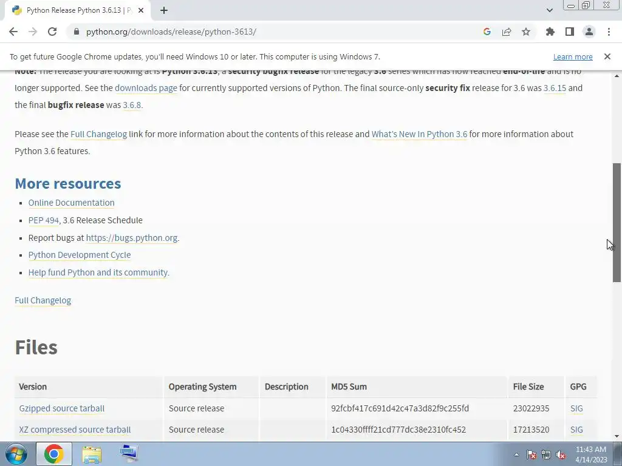Open Chrome's three-dot menu
622x466 pixels.
(x=609, y=32)
